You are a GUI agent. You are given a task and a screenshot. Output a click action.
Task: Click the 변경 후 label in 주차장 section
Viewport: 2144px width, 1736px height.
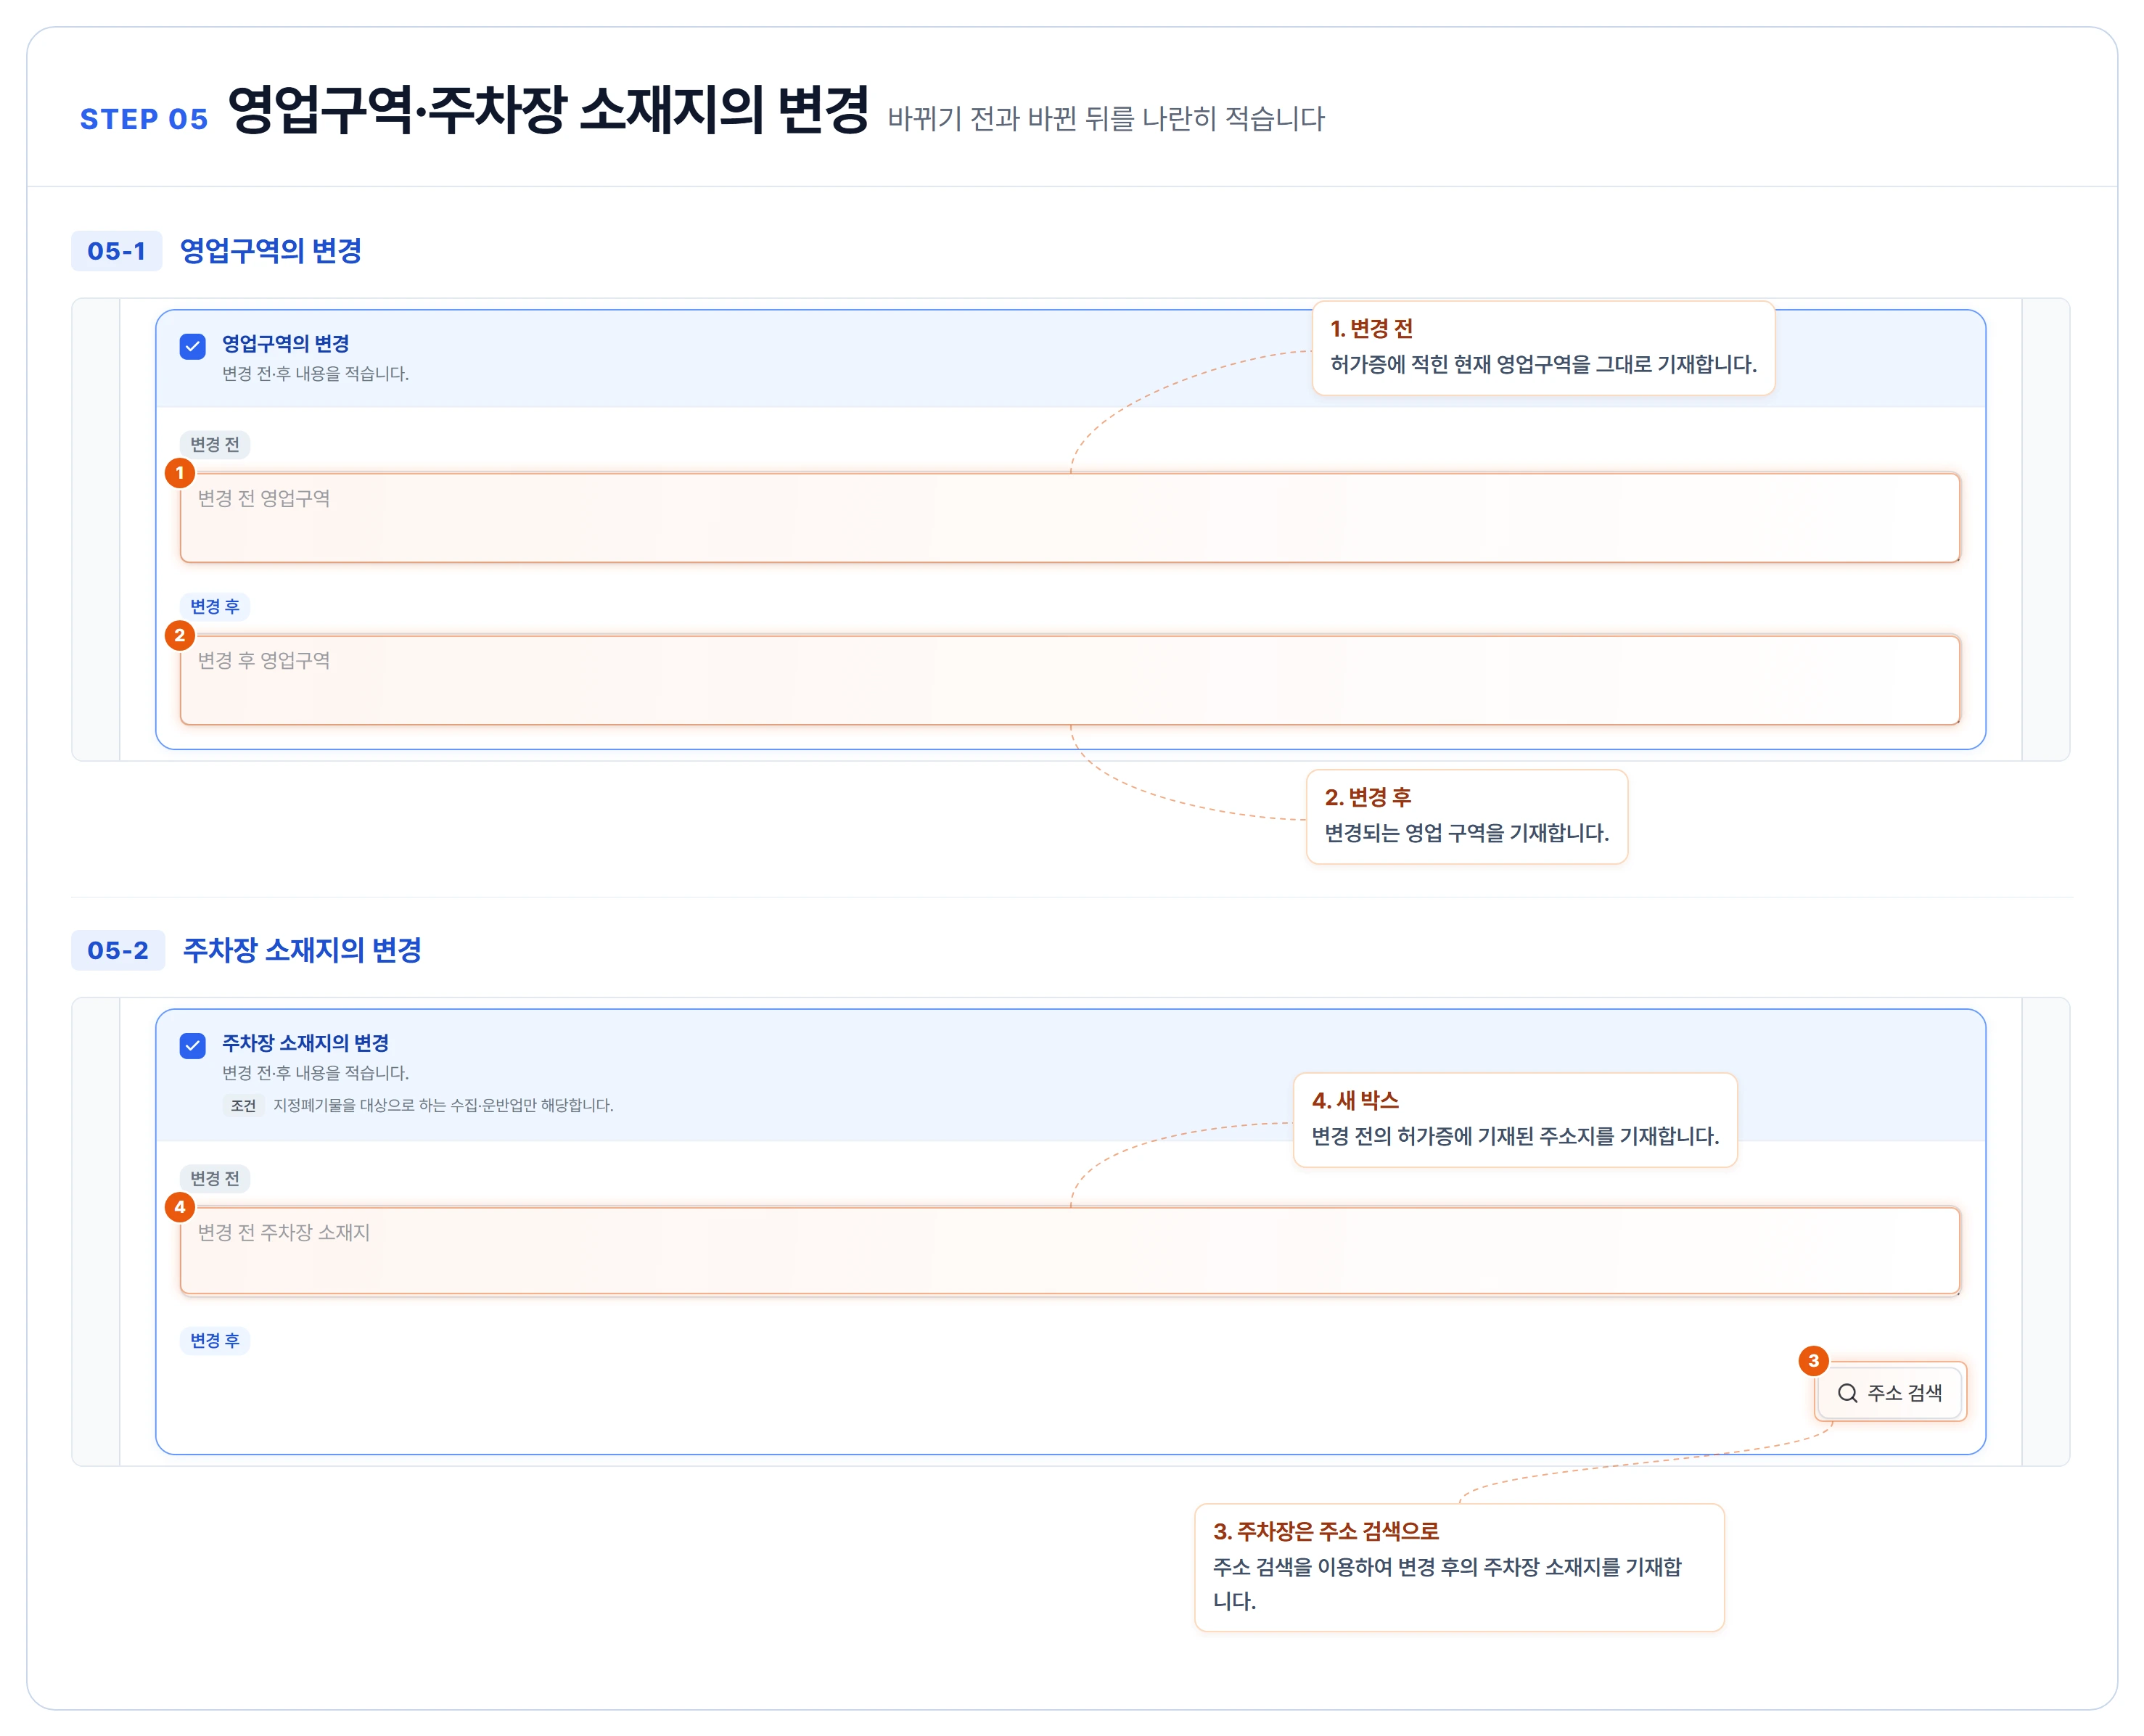click(215, 1340)
